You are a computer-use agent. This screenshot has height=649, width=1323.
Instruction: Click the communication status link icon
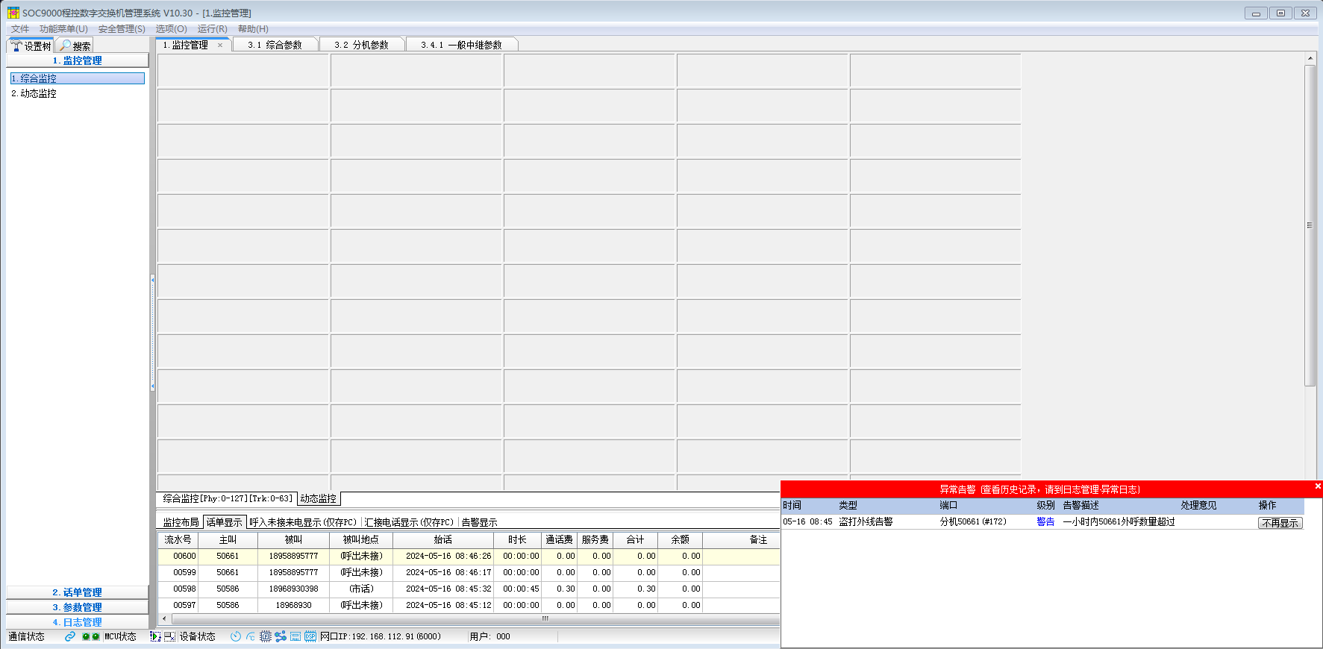pyautogui.click(x=70, y=636)
